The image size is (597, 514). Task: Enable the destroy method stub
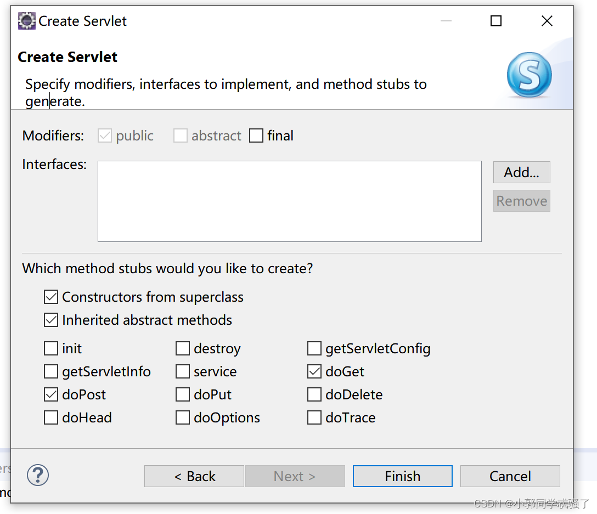[183, 349]
